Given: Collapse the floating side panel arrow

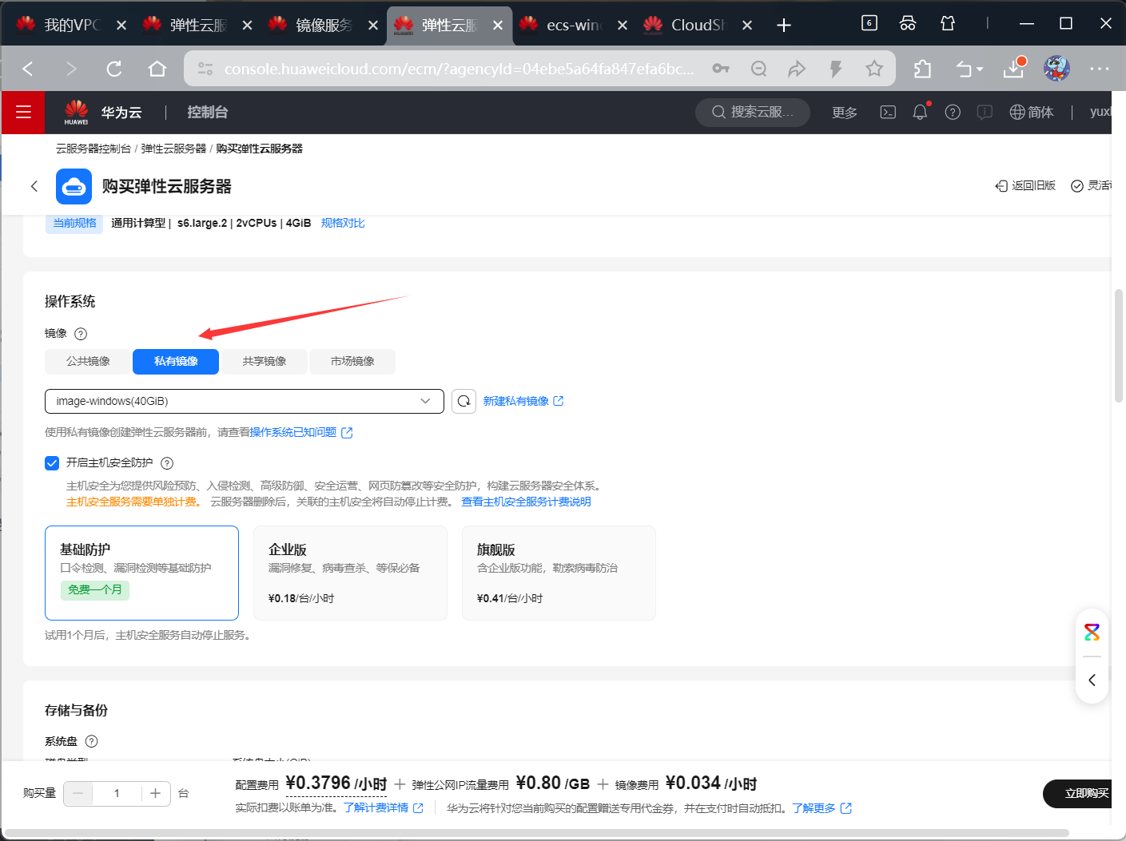Looking at the screenshot, I should point(1092,680).
